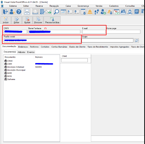Open the Consultas menu
The image size is (145, 144).
[130, 6]
